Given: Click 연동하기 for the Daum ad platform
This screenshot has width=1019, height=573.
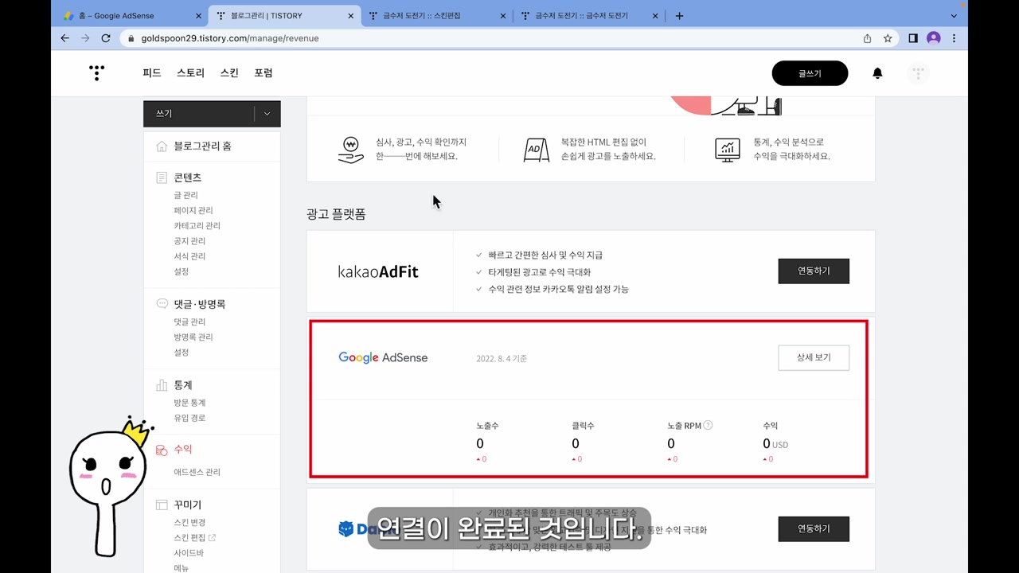Looking at the screenshot, I should tap(814, 529).
